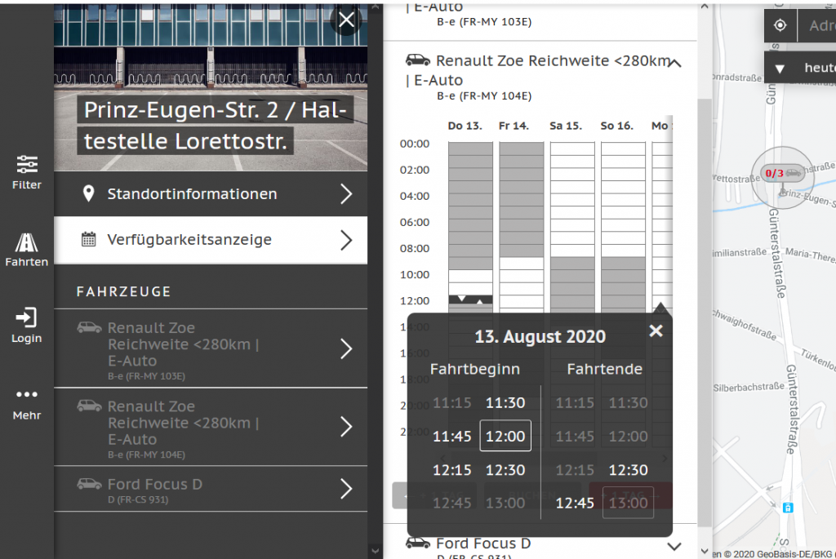The width and height of the screenshot is (836, 559).
Task: Click car icon in Renault Zoe availability header
Action: click(x=418, y=60)
